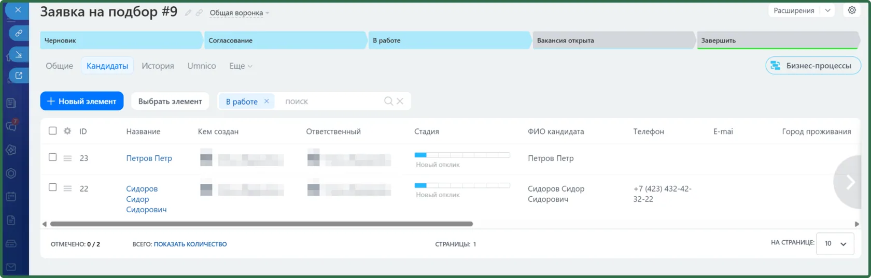Expand the 'Общая воронка' funnel dropdown

pyautogui.click(x=240, y=13)
